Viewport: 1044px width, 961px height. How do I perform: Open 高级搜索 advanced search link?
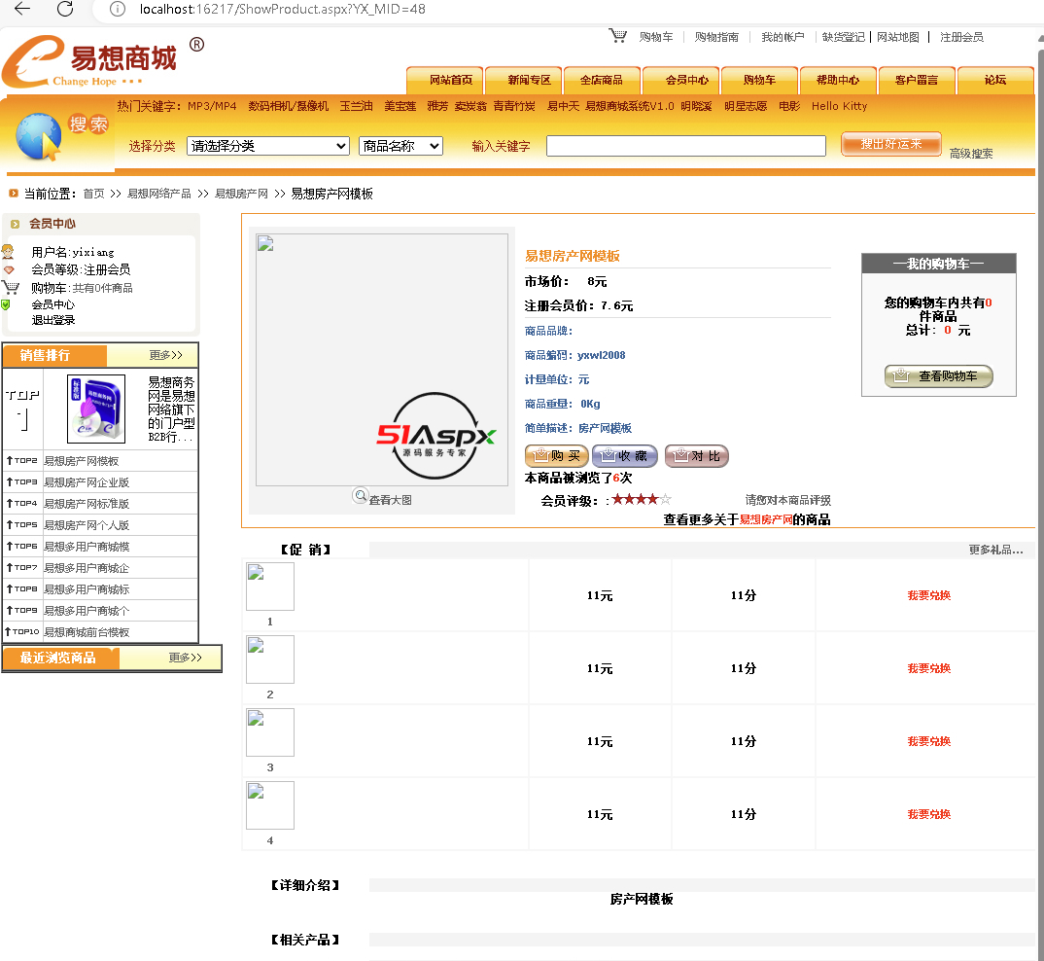click(x=971, y=154)
